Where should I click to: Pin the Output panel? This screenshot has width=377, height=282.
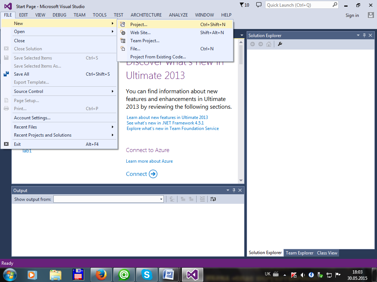coord(234,190)
